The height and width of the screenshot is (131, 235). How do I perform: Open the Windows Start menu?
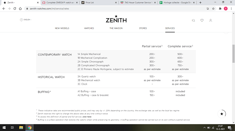click(x=4, y=128)
